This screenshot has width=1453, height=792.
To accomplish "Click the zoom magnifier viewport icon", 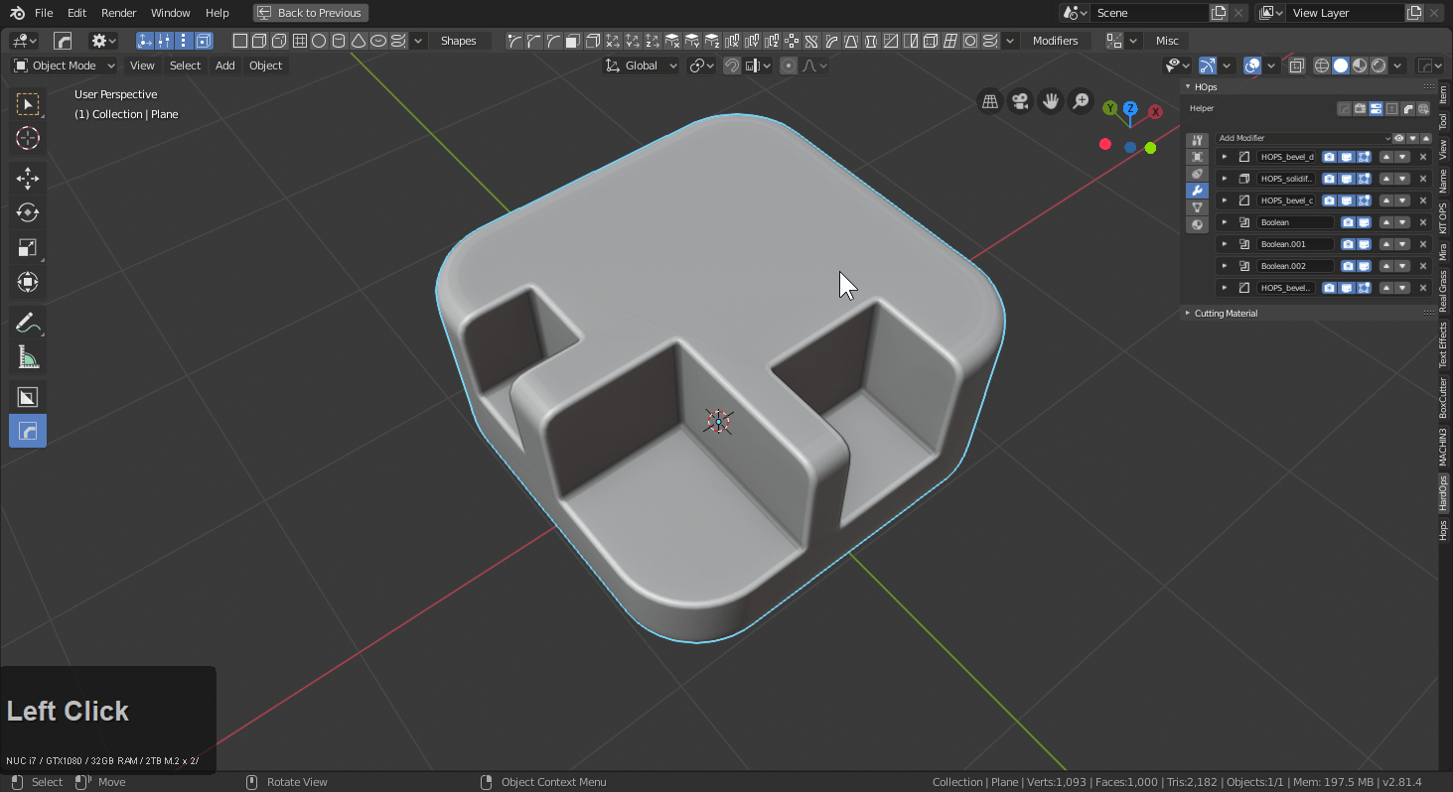I will pyautogui.click(x=1081, y=101).
